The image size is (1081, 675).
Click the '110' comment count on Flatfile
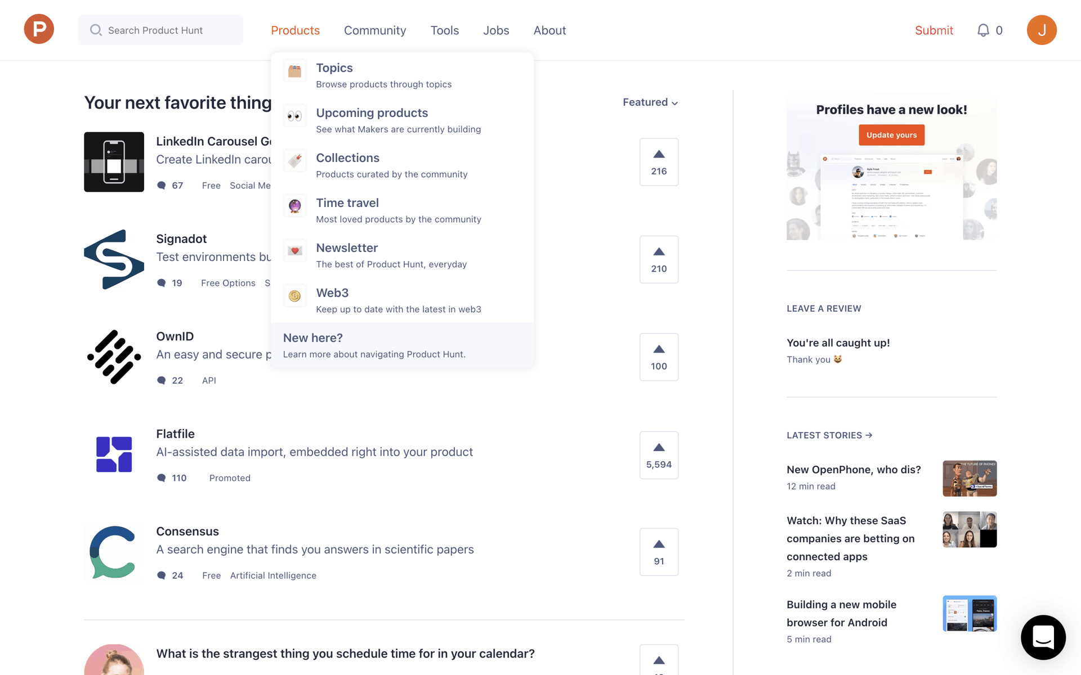(x=179, y=478)
